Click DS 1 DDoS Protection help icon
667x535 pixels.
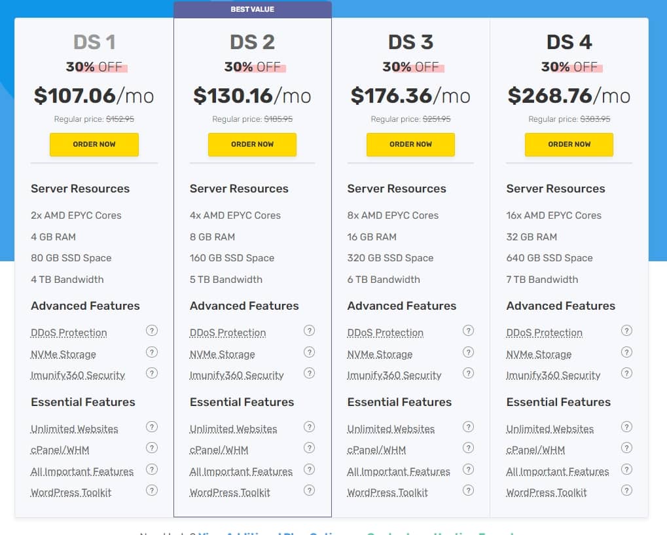(152, 331)
